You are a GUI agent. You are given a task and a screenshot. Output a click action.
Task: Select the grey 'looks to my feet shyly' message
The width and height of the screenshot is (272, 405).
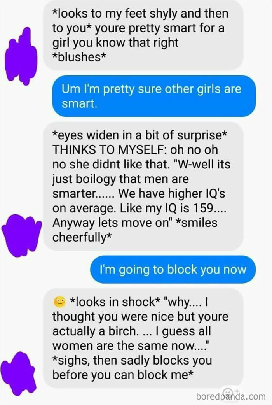[143, 36]
